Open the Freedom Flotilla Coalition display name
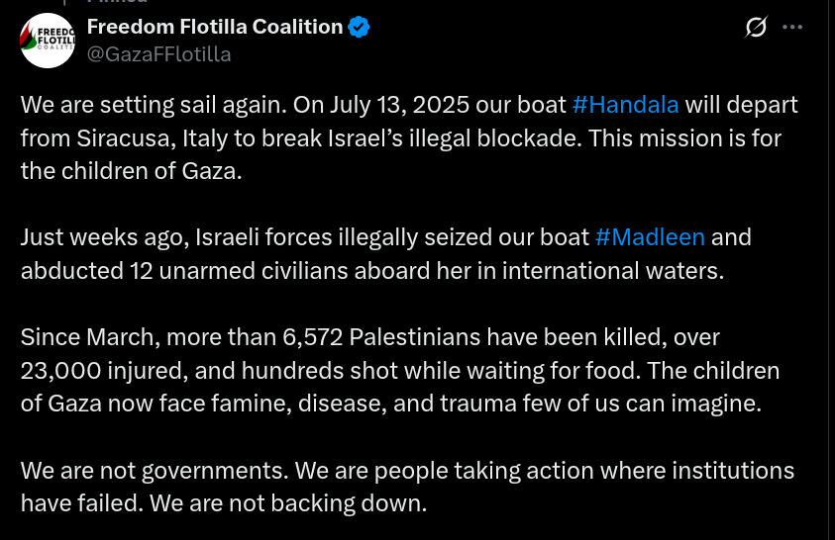 pyautogui.click(x=214, y=28)
